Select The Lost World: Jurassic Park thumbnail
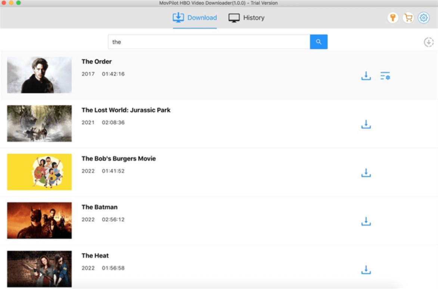438x289 pixels. coord(39,123)
